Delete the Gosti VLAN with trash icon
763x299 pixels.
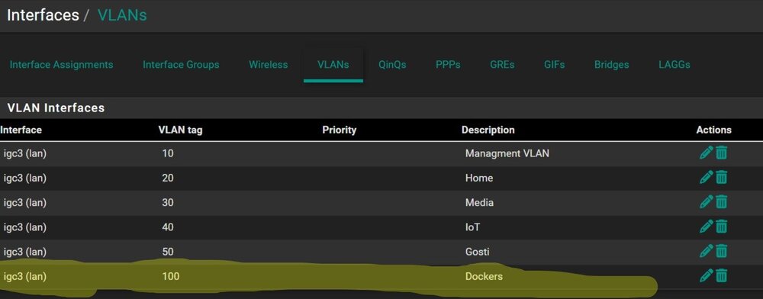(x=722, y=252)
